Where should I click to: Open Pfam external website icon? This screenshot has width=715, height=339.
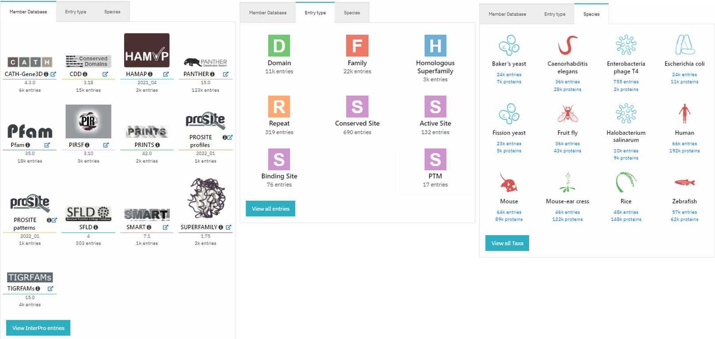point(47,145)
